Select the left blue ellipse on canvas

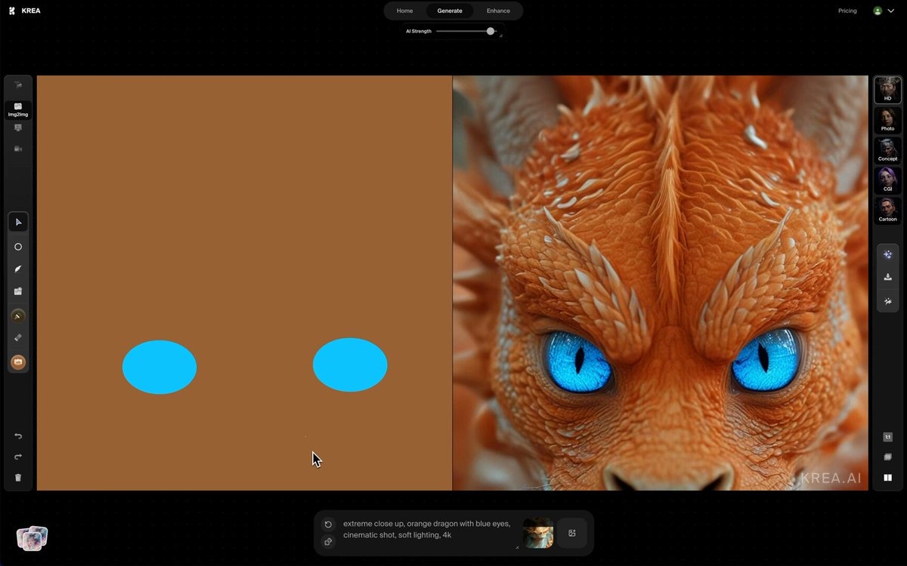(x=159, y=367)
